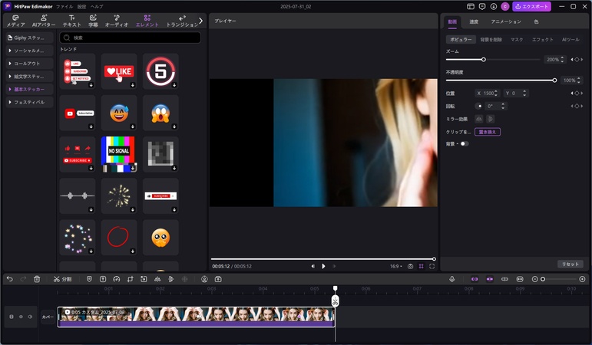Image resolution: width=592 pixels, height=345 pixels.
Task: Switch to the 速度 speed tab
Action: [474, 21]
